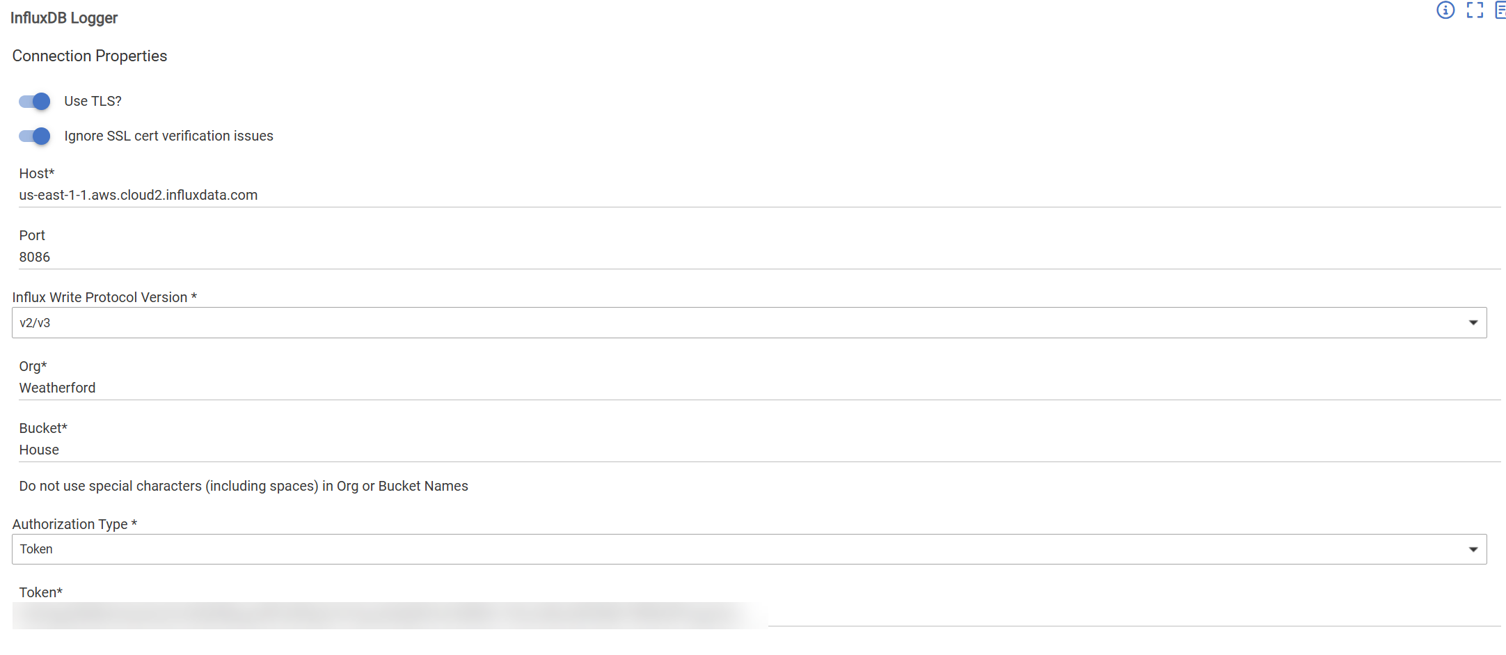The image size is (1506, 655).
Task: Click the 'Ignore SSL cert verification issues' label
Action: point(168,136)
